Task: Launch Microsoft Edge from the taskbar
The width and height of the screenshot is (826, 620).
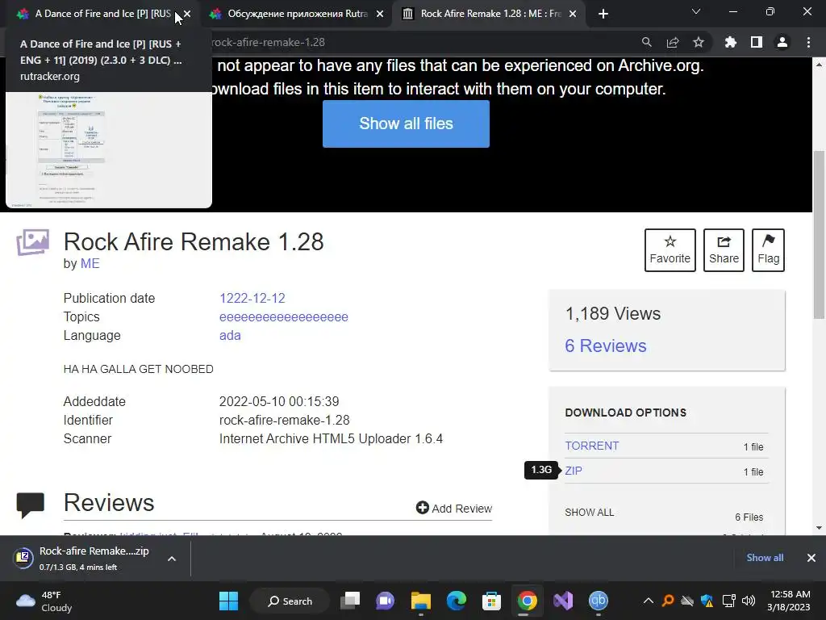Action: pyautogui.click(x=457, y=601)
